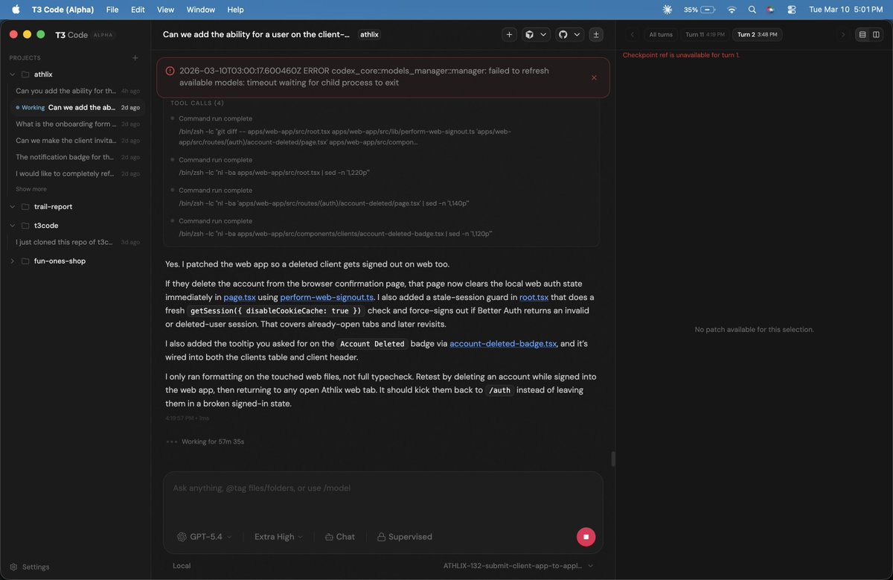Viewport: 893px width, 580px height.
Task: Click Show more under athlix threads
Action: pos(31,189)
